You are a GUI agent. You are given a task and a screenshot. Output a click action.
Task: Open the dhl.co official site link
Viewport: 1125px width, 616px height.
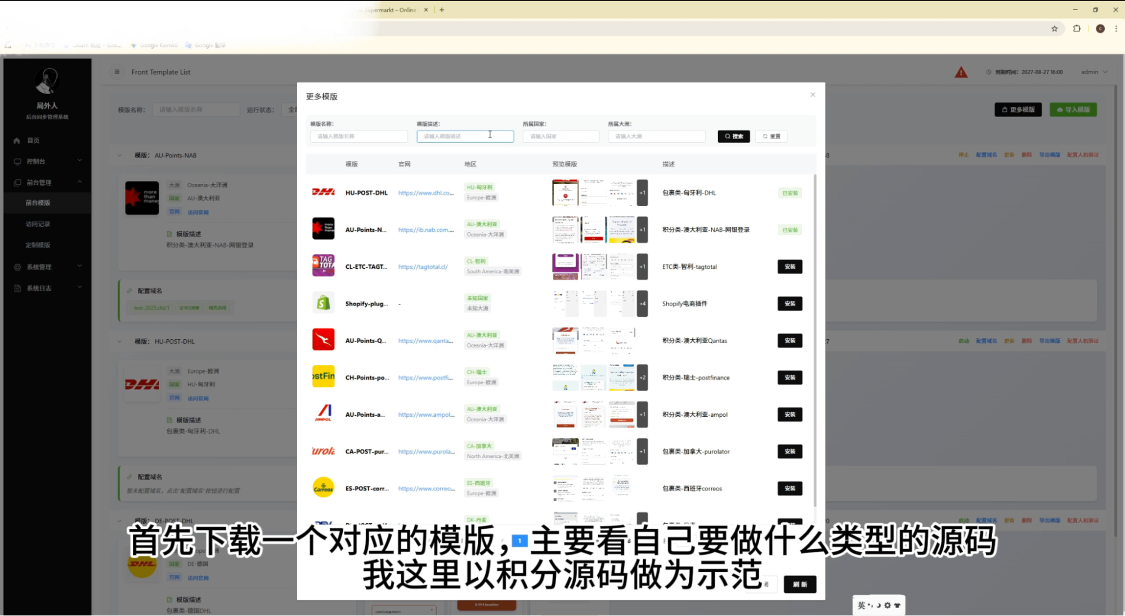click(x=425, y=193)
